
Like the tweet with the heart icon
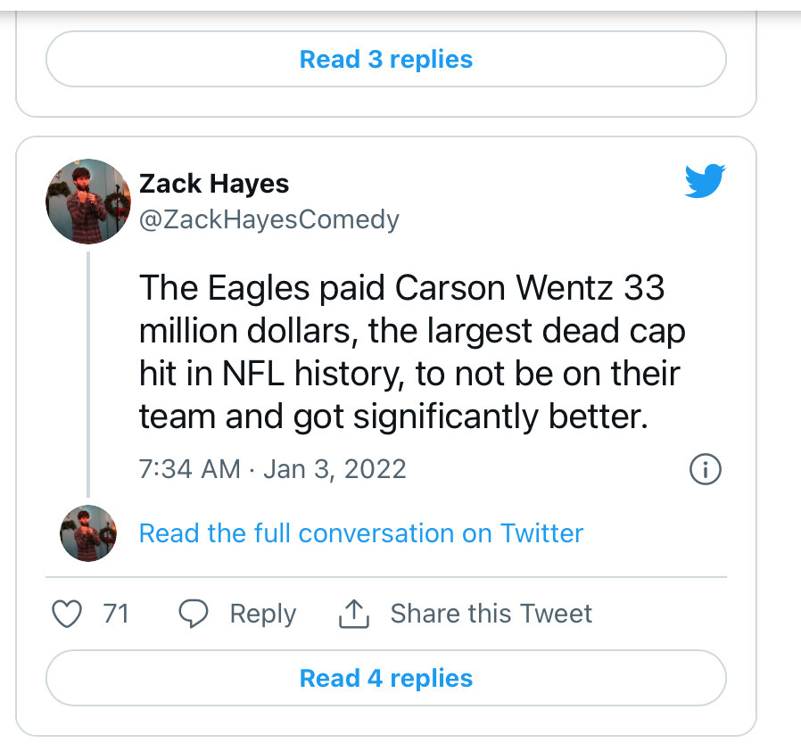pos(68,614)
